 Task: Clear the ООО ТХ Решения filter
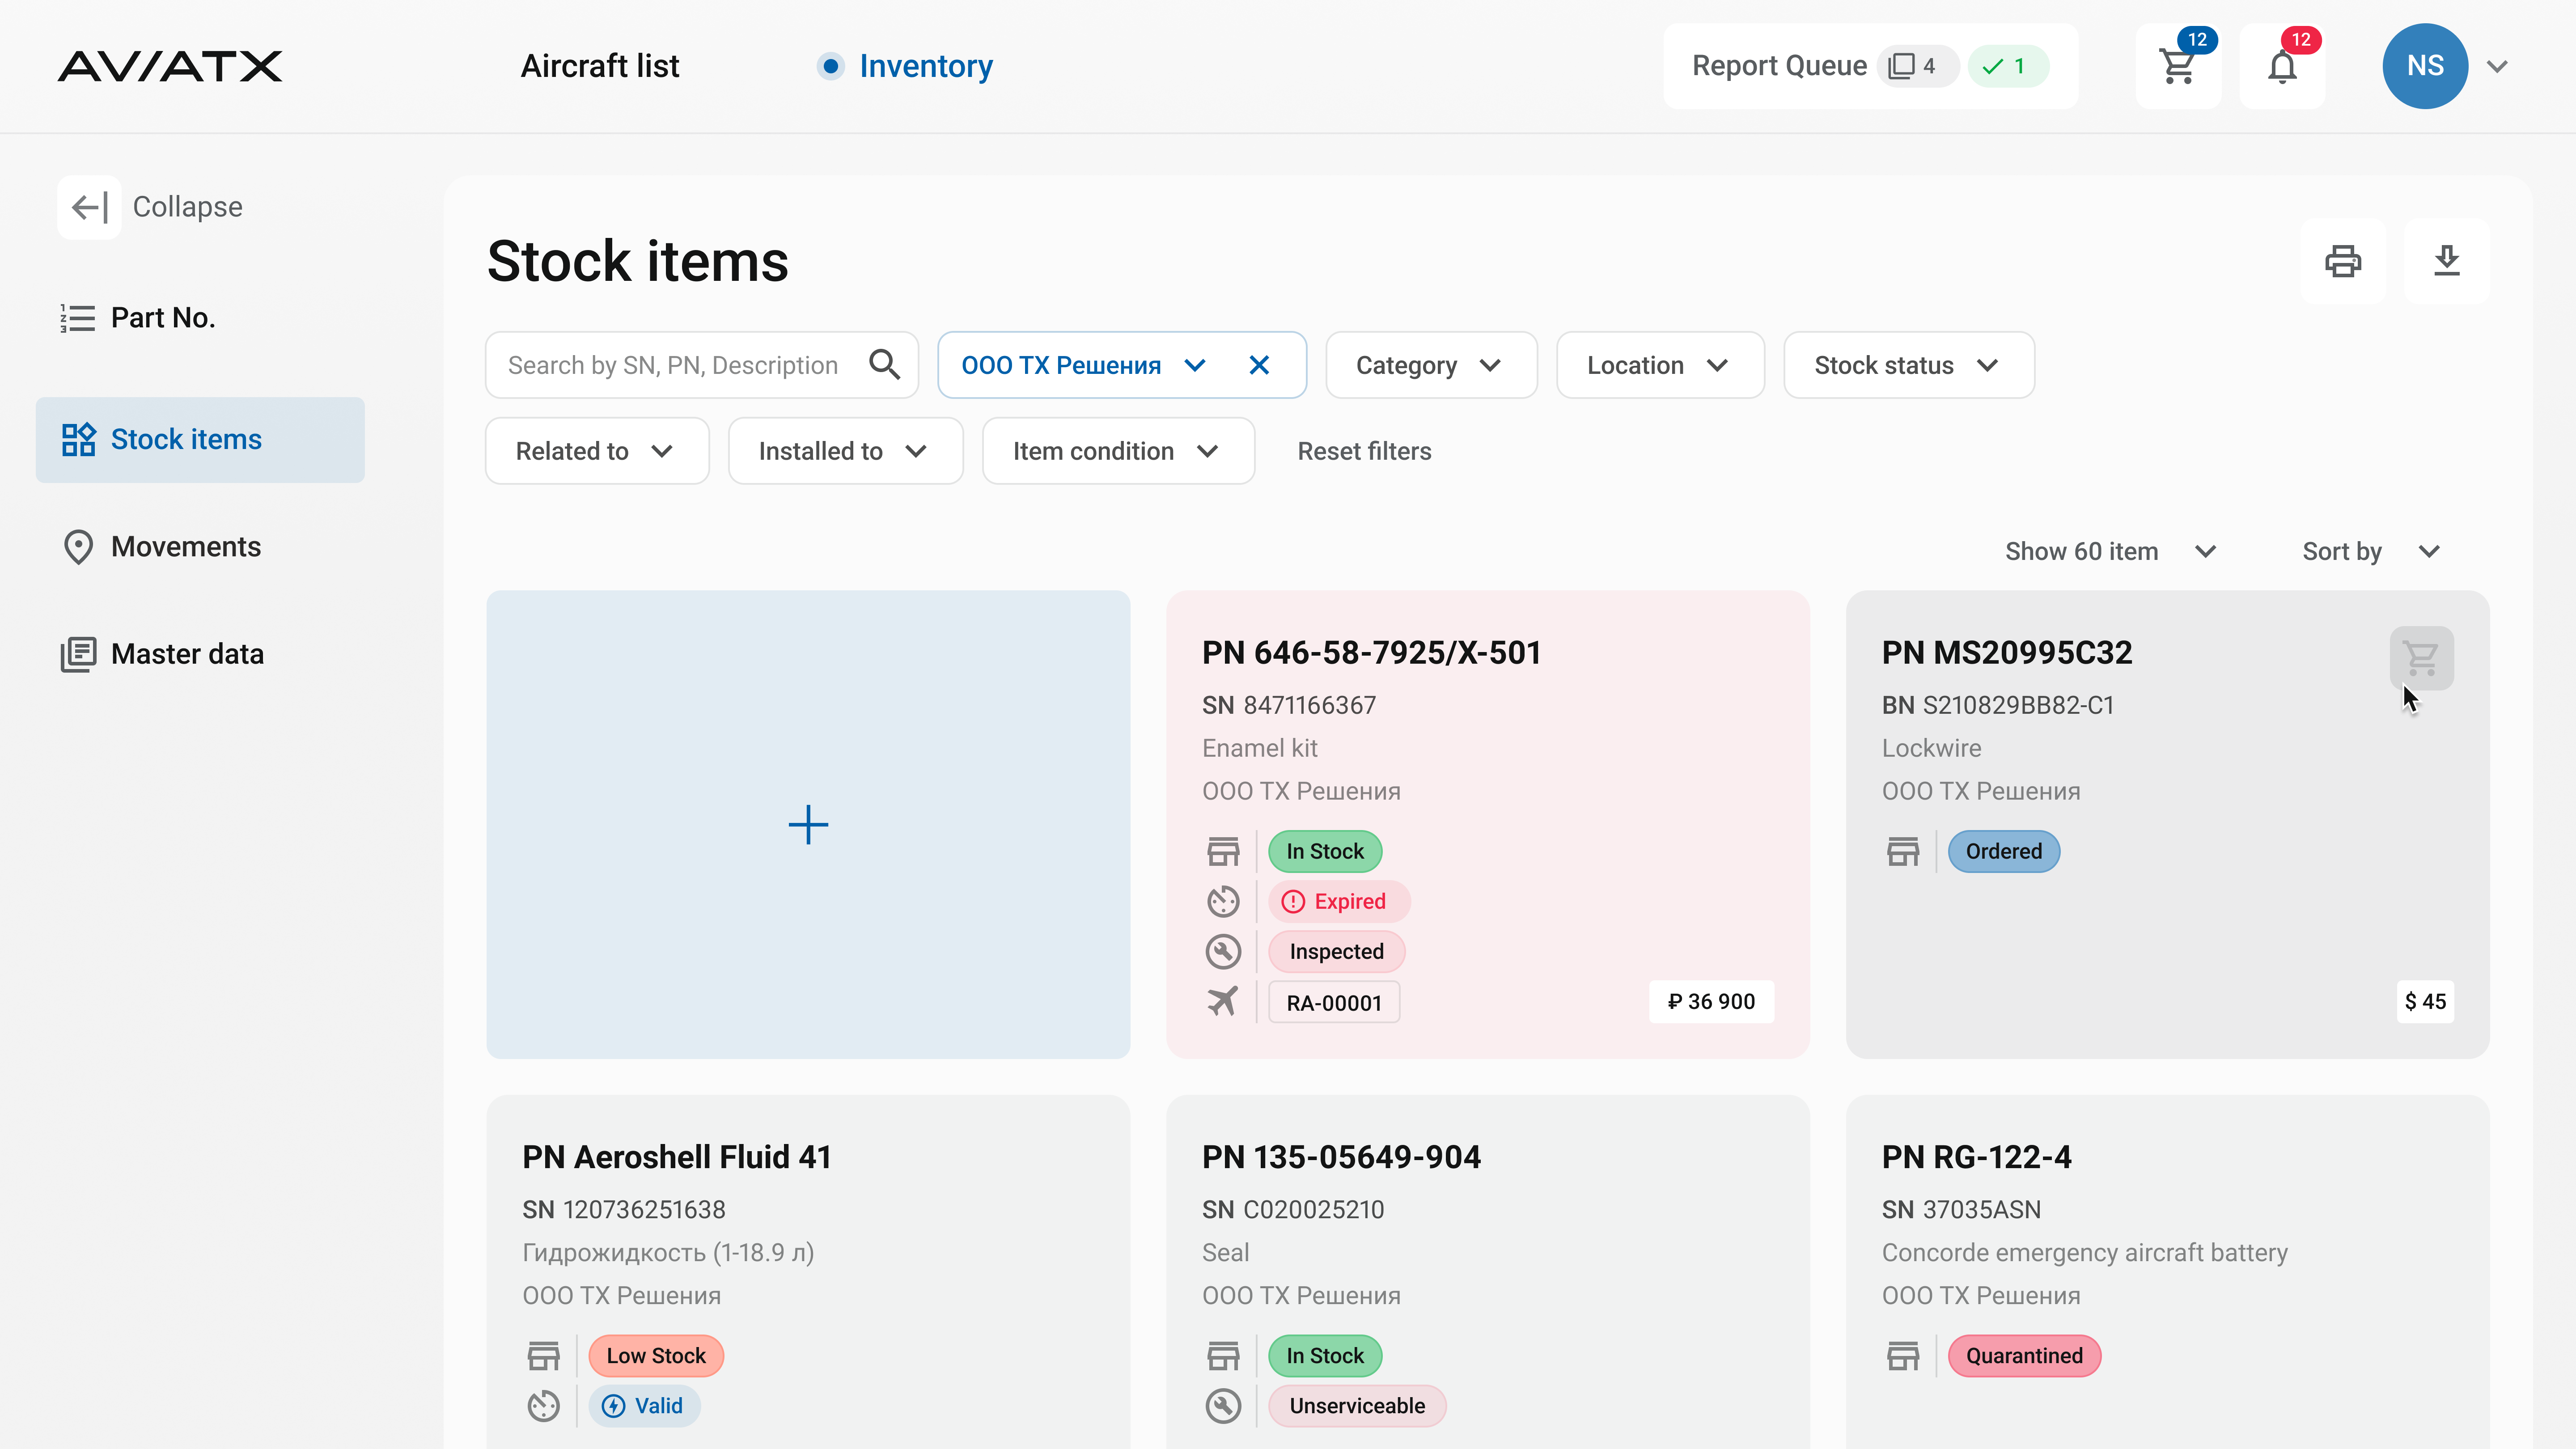[1259, 365]
